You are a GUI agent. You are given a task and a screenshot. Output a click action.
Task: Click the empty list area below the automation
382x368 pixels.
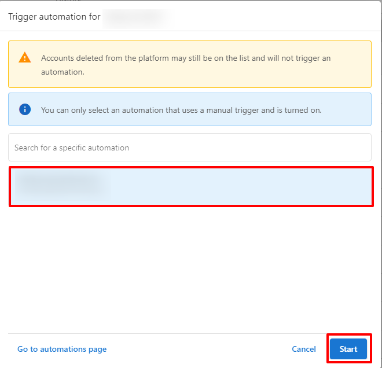tap(190, 269)
